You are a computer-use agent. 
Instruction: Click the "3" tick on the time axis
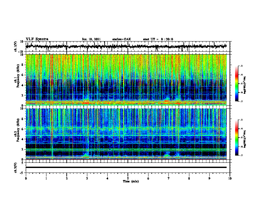pyautogui.click(x=87, y=178)
